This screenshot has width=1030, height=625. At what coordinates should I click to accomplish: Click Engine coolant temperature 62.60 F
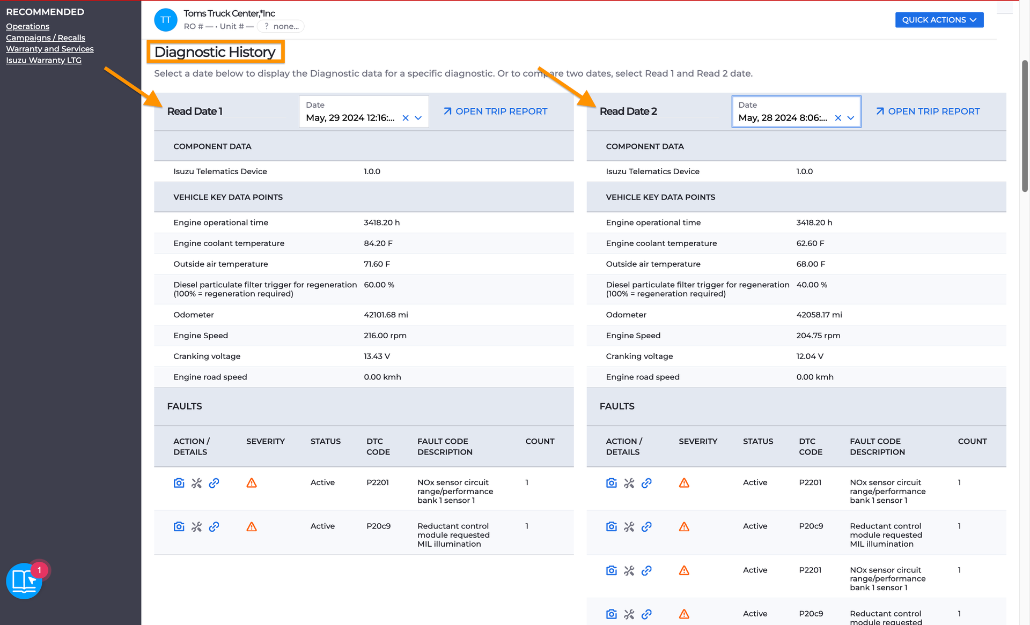(x=811, y=243)
